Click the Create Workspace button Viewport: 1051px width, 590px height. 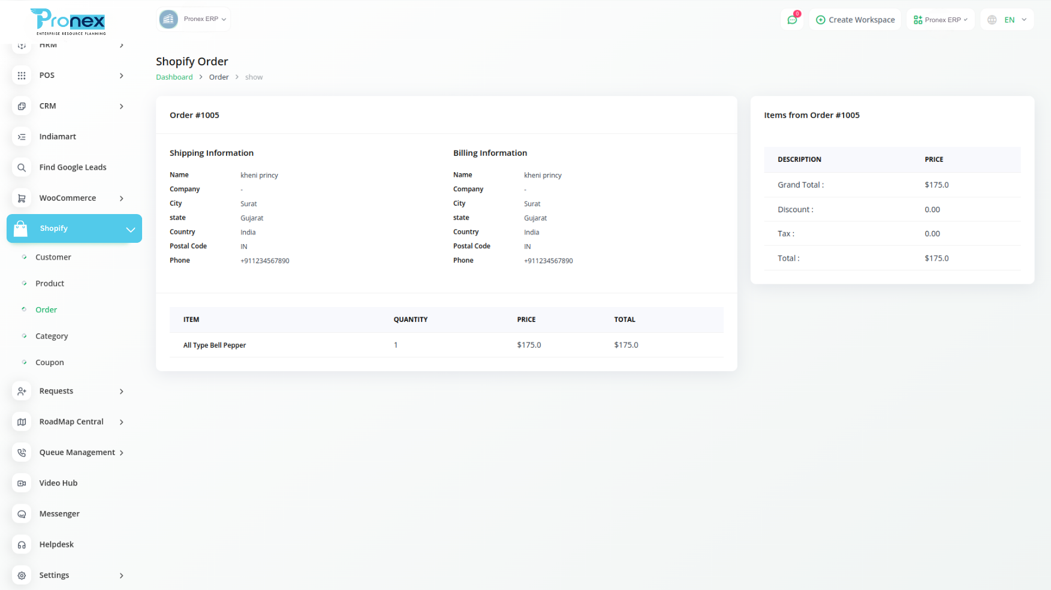tap(855, 20)
